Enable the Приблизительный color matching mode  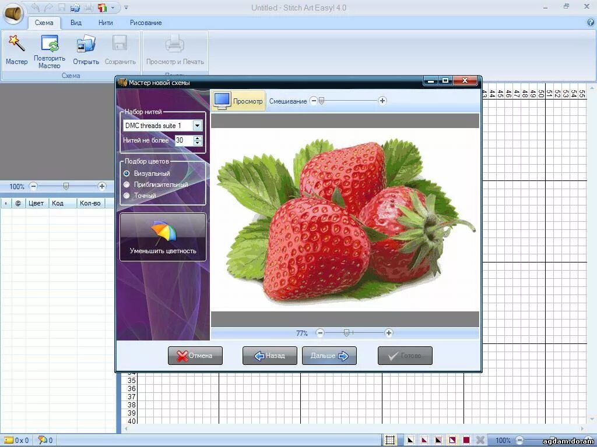pyautogui.click(x=127, y=185)
